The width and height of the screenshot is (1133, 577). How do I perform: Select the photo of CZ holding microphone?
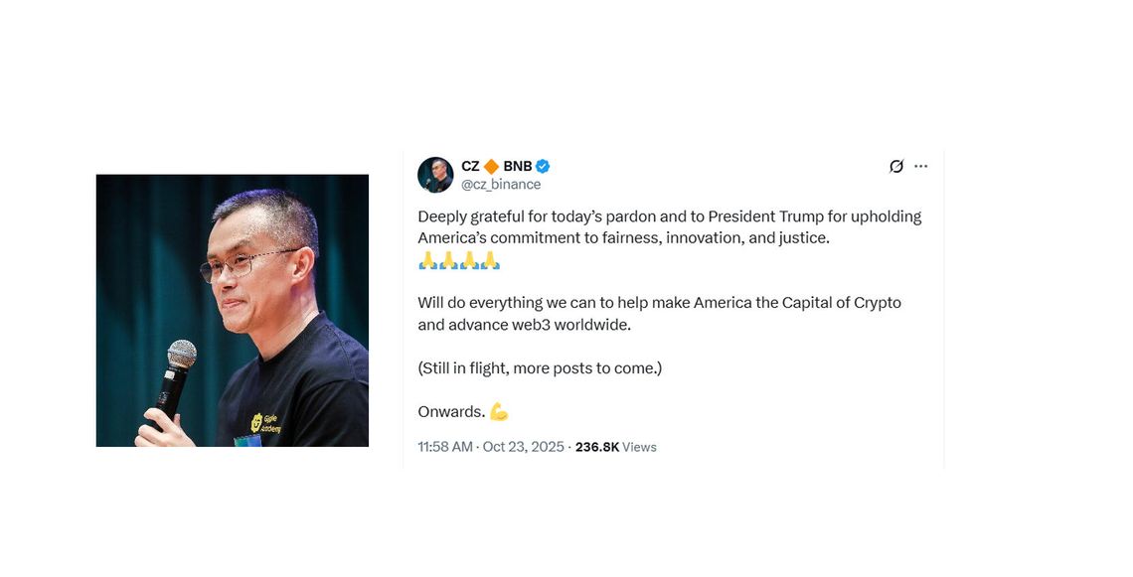[x=232, y=309]
